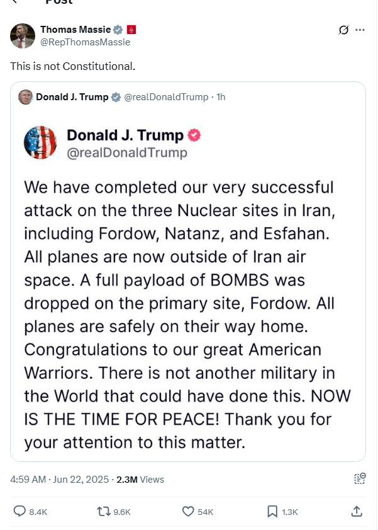The image size is (378, 530).
Task: Open Thomas Massie display name link
Action: click(x=75, y=30)
